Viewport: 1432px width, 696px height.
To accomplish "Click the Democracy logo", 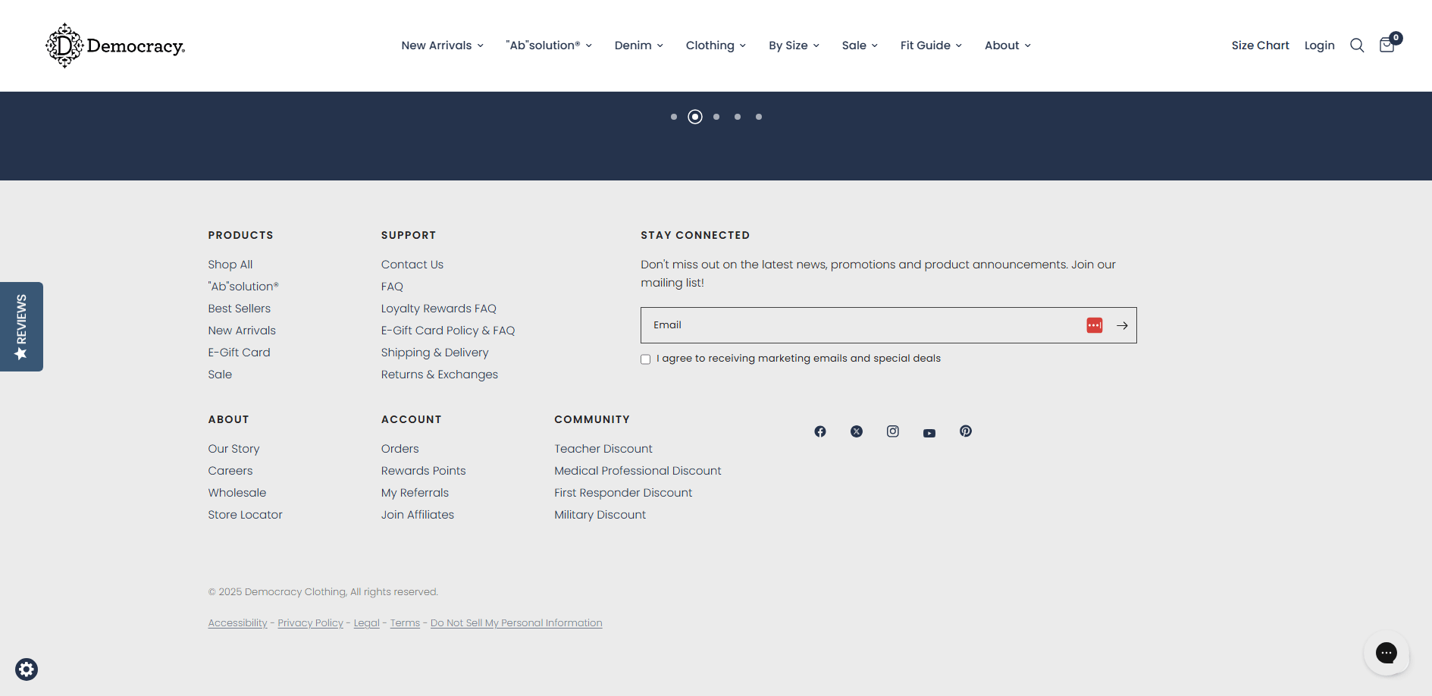I will (x=115, y=45).
